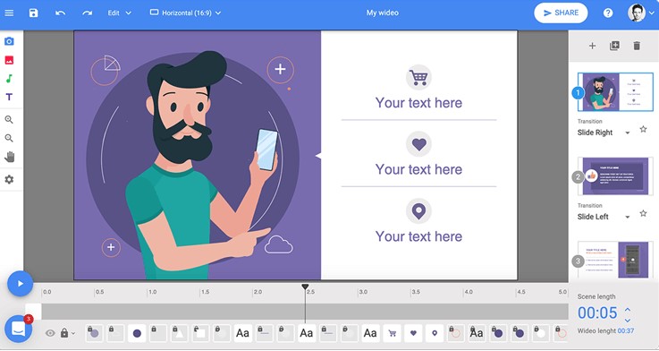Screen dimensions: 659x351
Task: Redo the last action
Action: (x=87, y=13)
